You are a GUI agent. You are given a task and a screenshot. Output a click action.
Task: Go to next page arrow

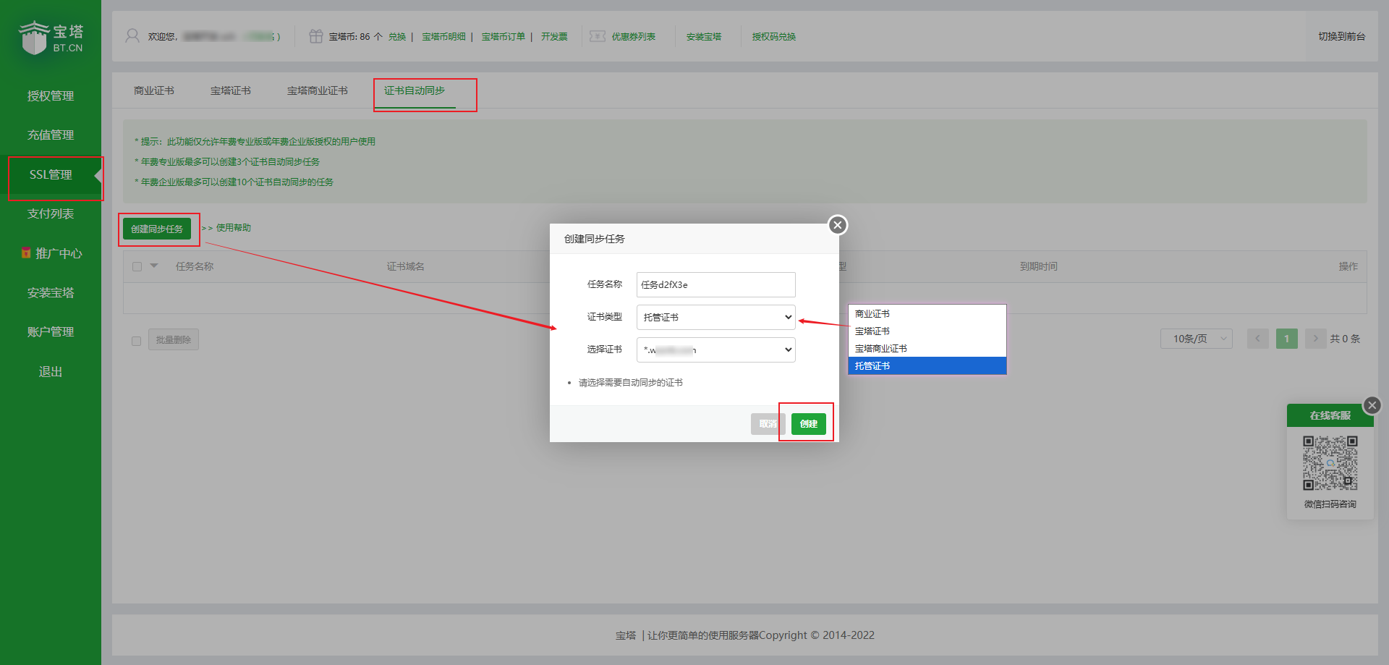tap(1316, 339)
